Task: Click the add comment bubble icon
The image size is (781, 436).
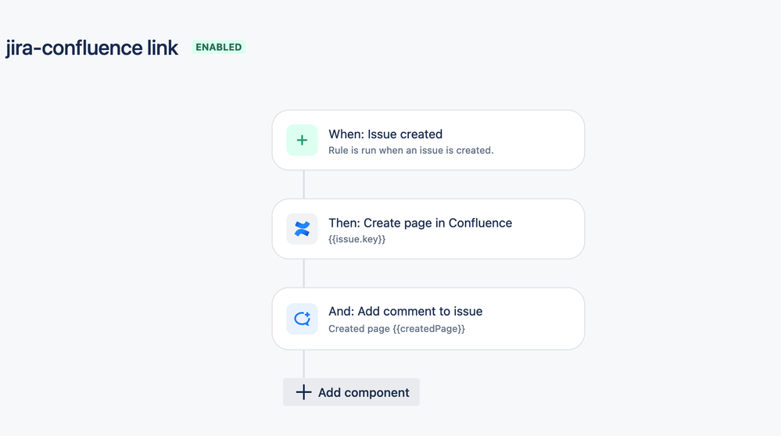Action: pos(302,319)
